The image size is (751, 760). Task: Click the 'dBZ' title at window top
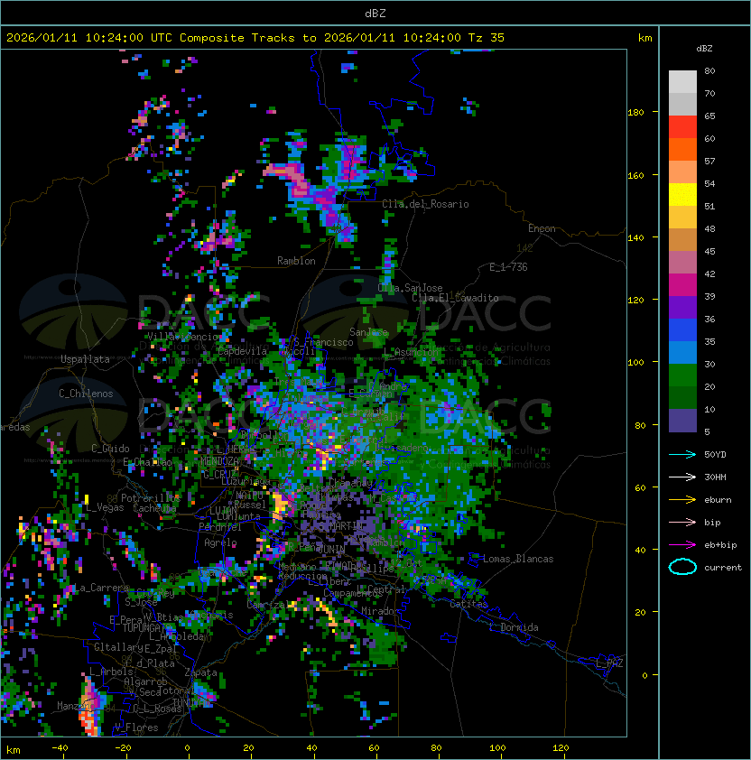point(375,14)
